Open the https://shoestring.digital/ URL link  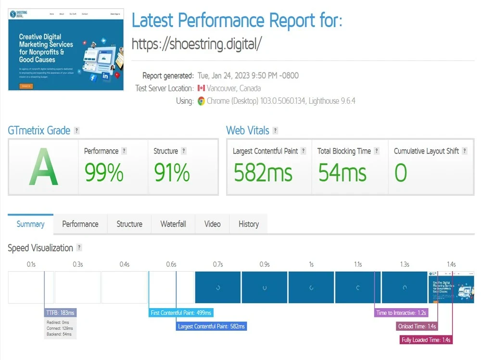click(197, 44)
